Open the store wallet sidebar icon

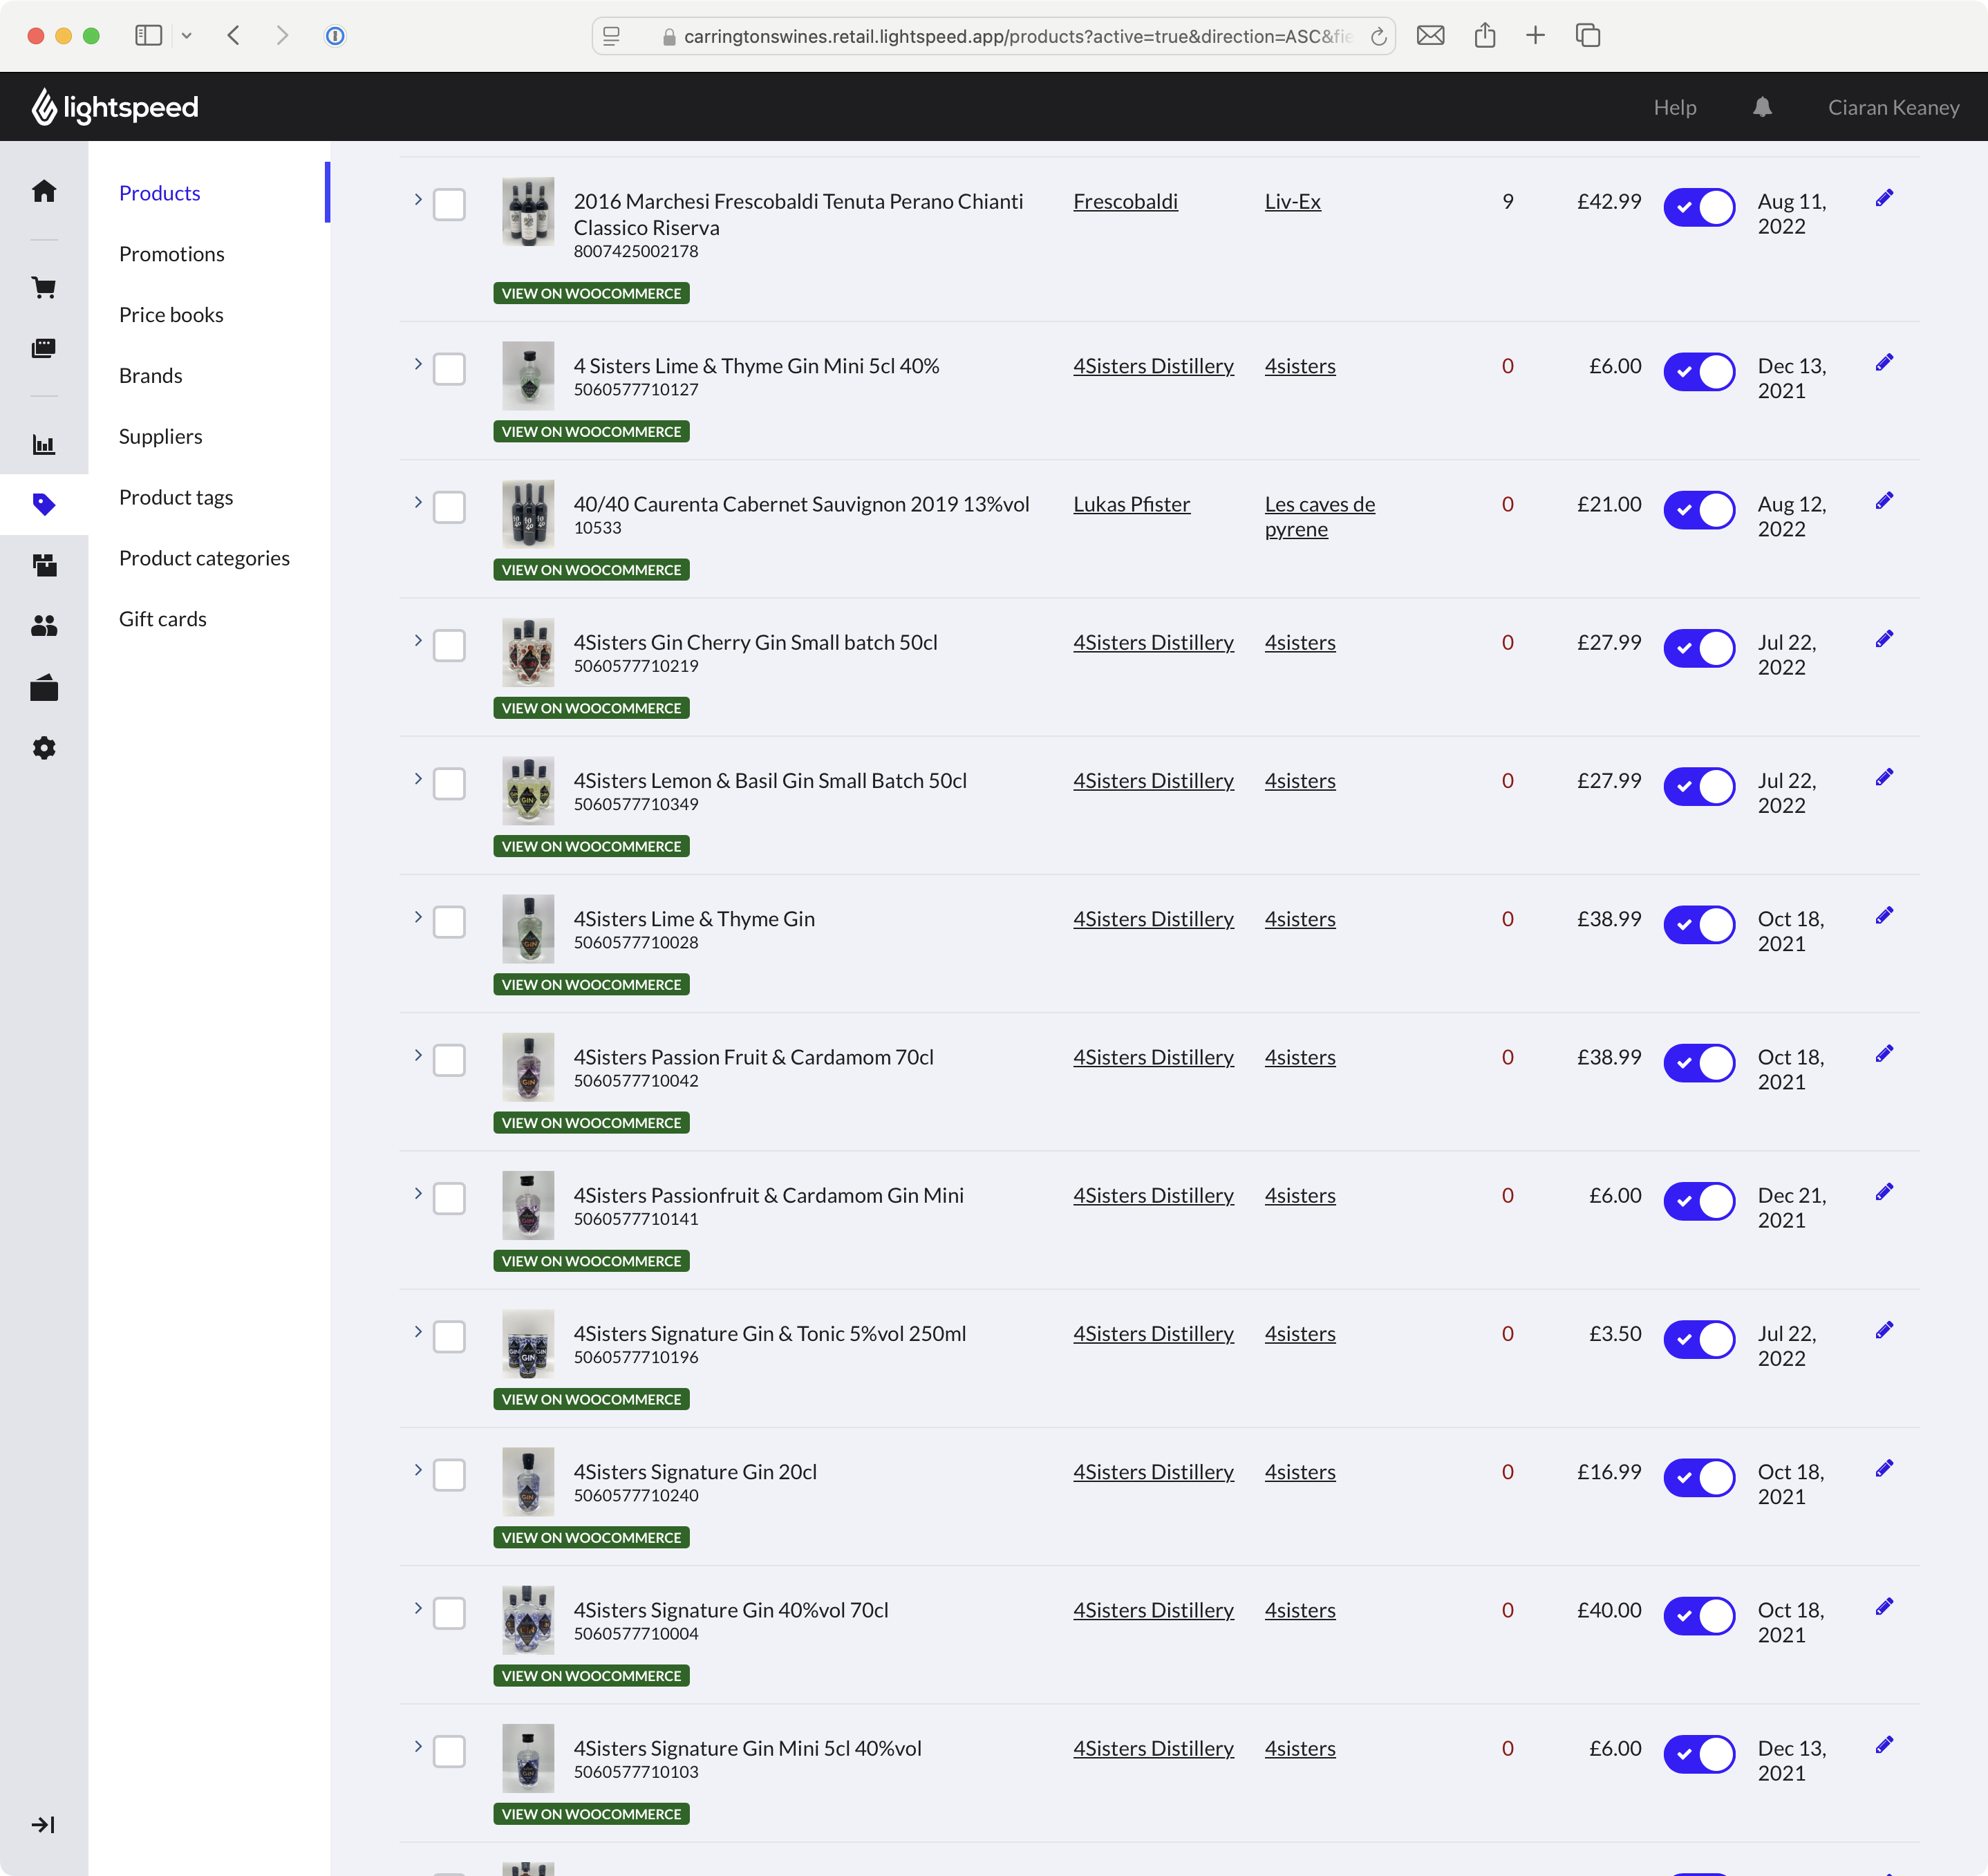(44, 688)
